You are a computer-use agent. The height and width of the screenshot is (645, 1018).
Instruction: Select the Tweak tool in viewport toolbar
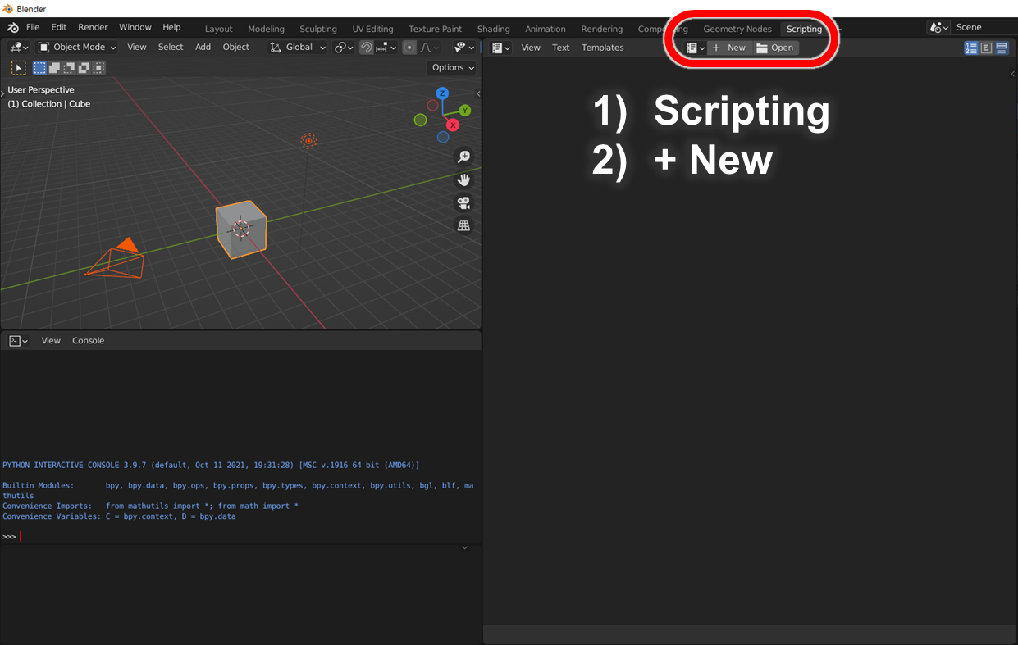(x=18, y=67)
